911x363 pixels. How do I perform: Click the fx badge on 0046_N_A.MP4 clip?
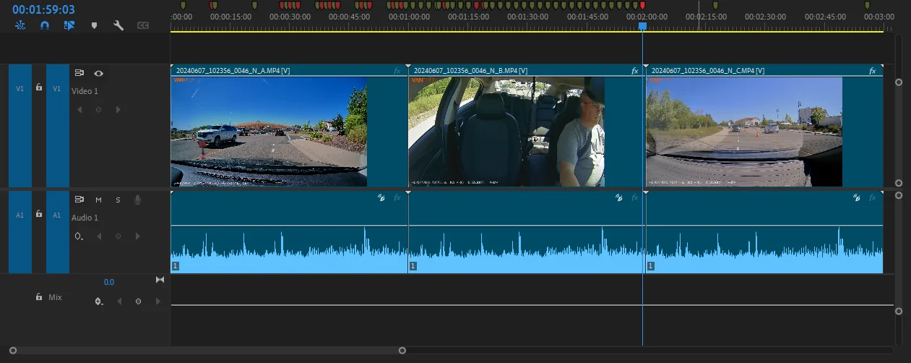click(x=397, y=71)
